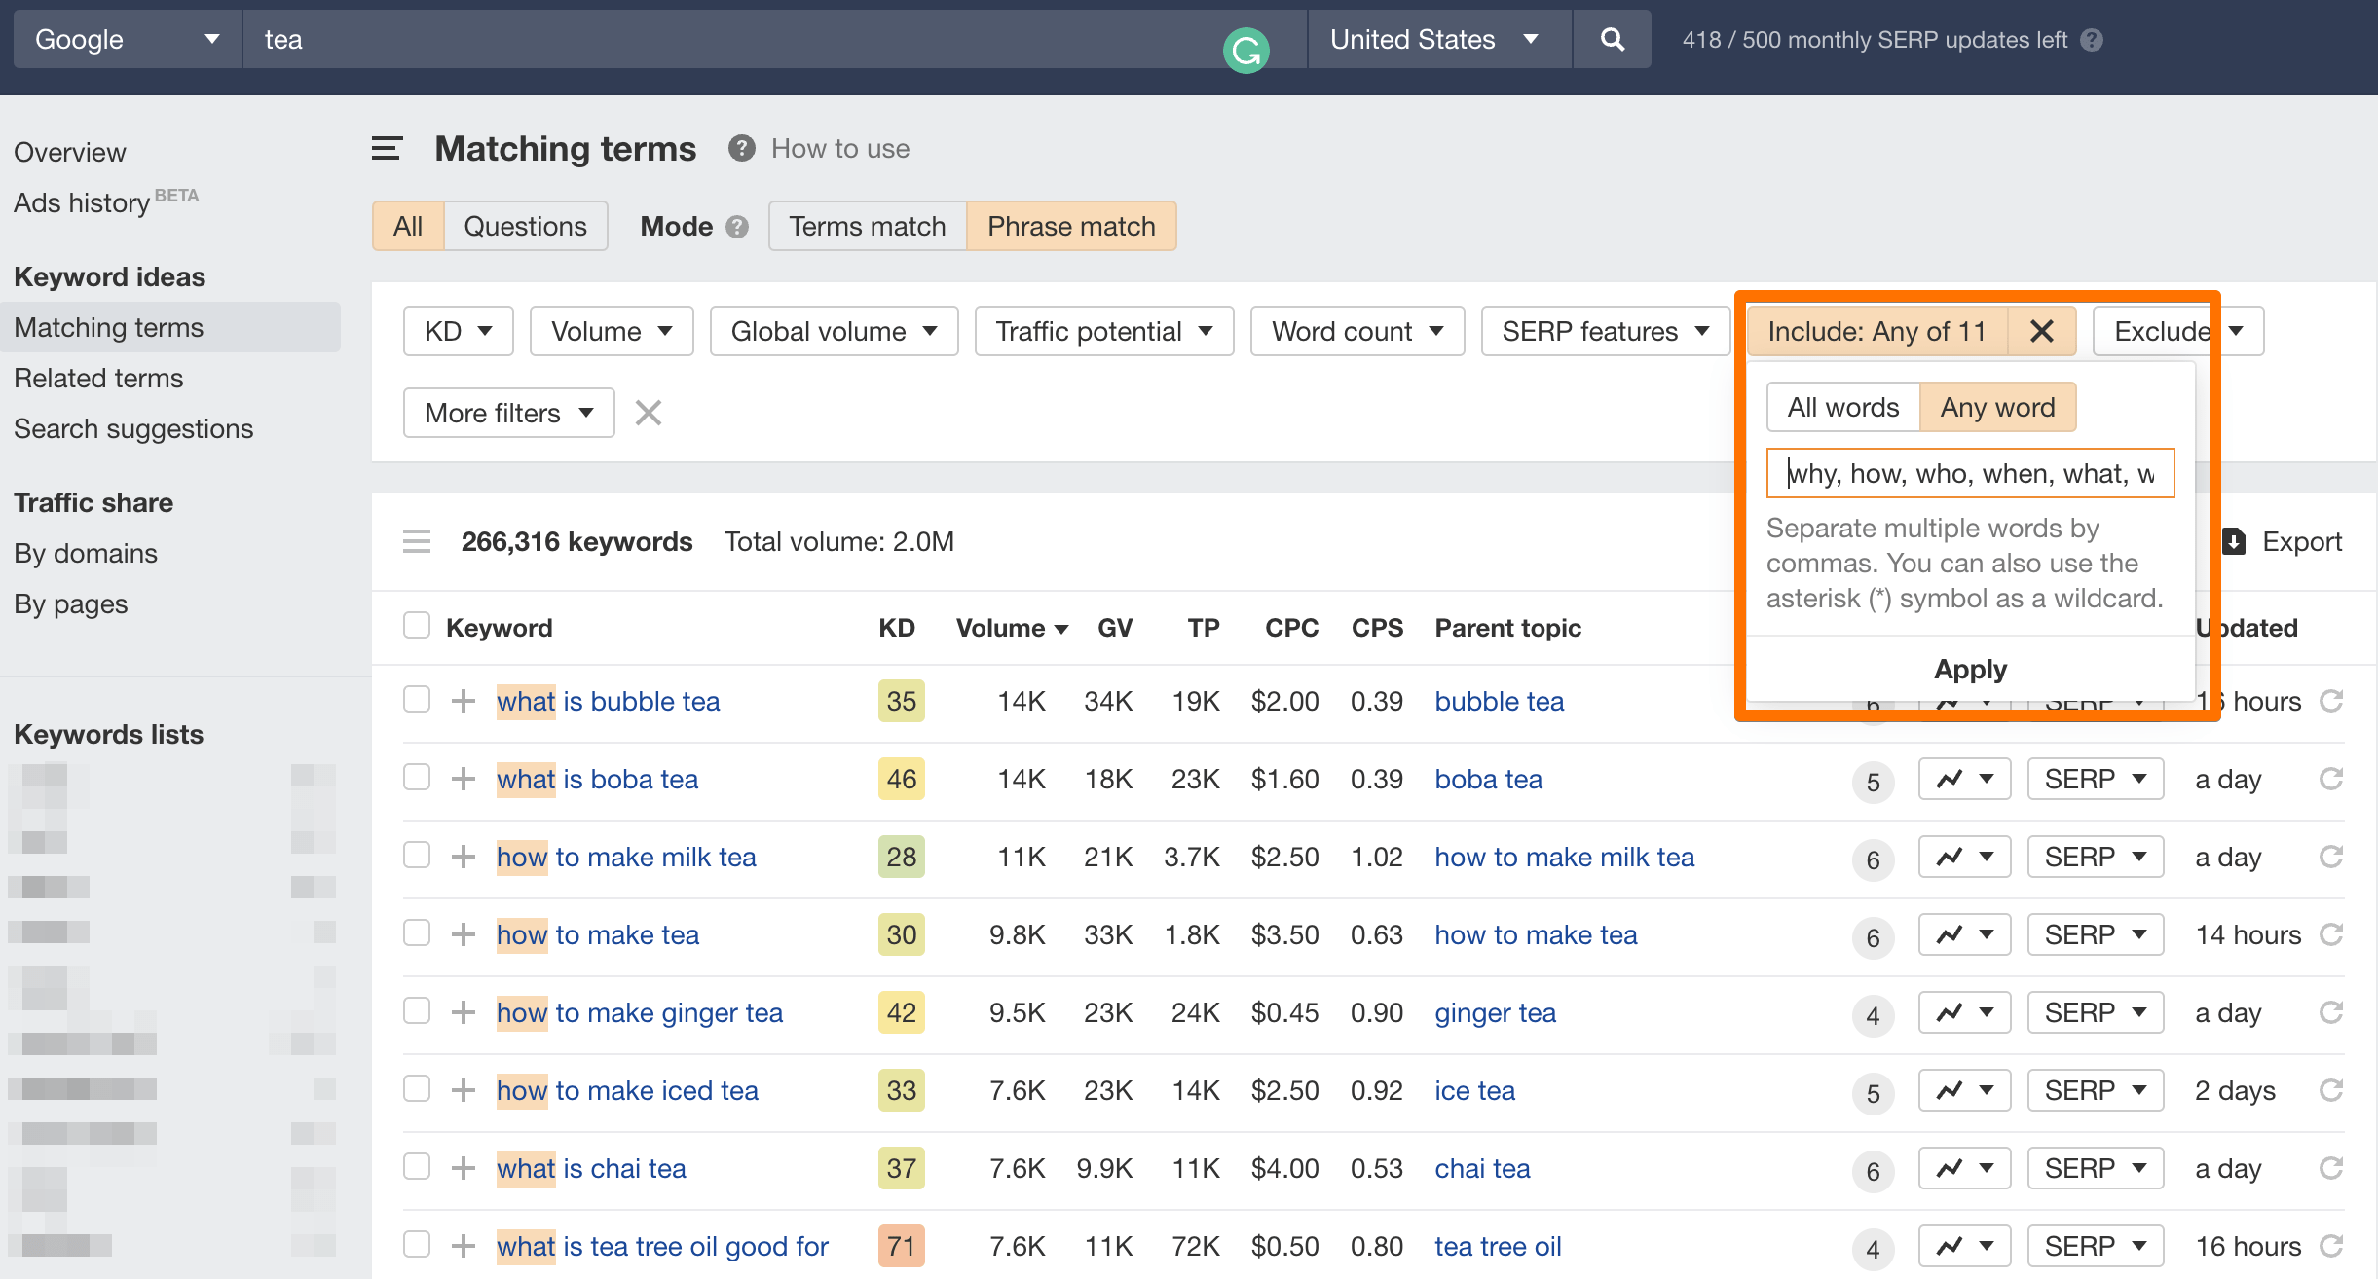Clear all filters with the X icon near More filters
Image resolution: width=2378 pixels, height=1279 pixels.
tap(648, 413)
